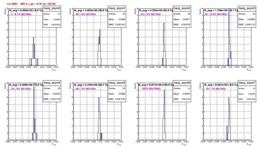Click the N_avg = 5.466e+04 label

26,85
